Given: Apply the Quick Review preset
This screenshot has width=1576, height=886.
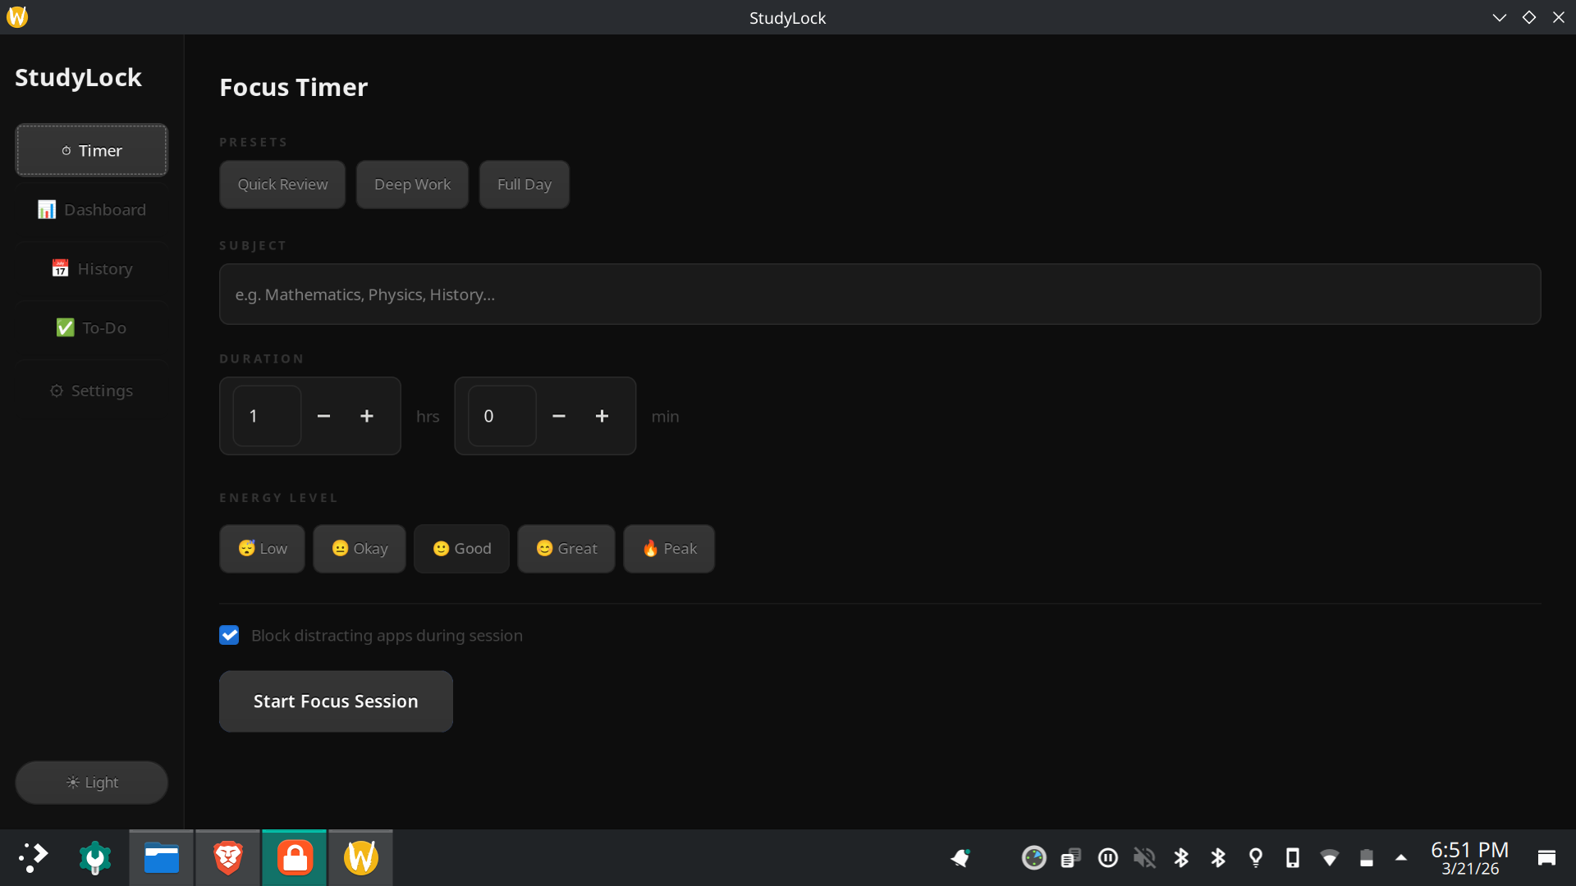Looking at the screenshot, I should pos(282,185).
